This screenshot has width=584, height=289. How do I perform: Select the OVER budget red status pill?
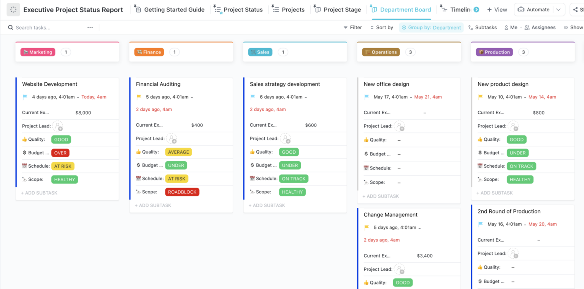pos(60,152)
